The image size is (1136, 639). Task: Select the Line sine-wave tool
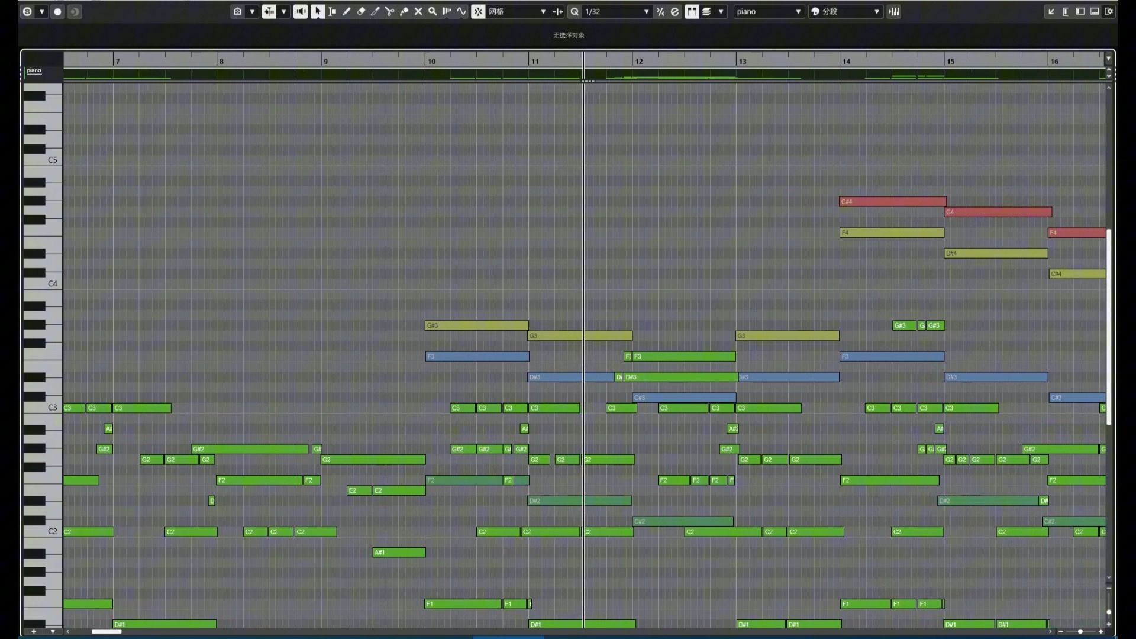pyautogui.click(x=461, y=11)
